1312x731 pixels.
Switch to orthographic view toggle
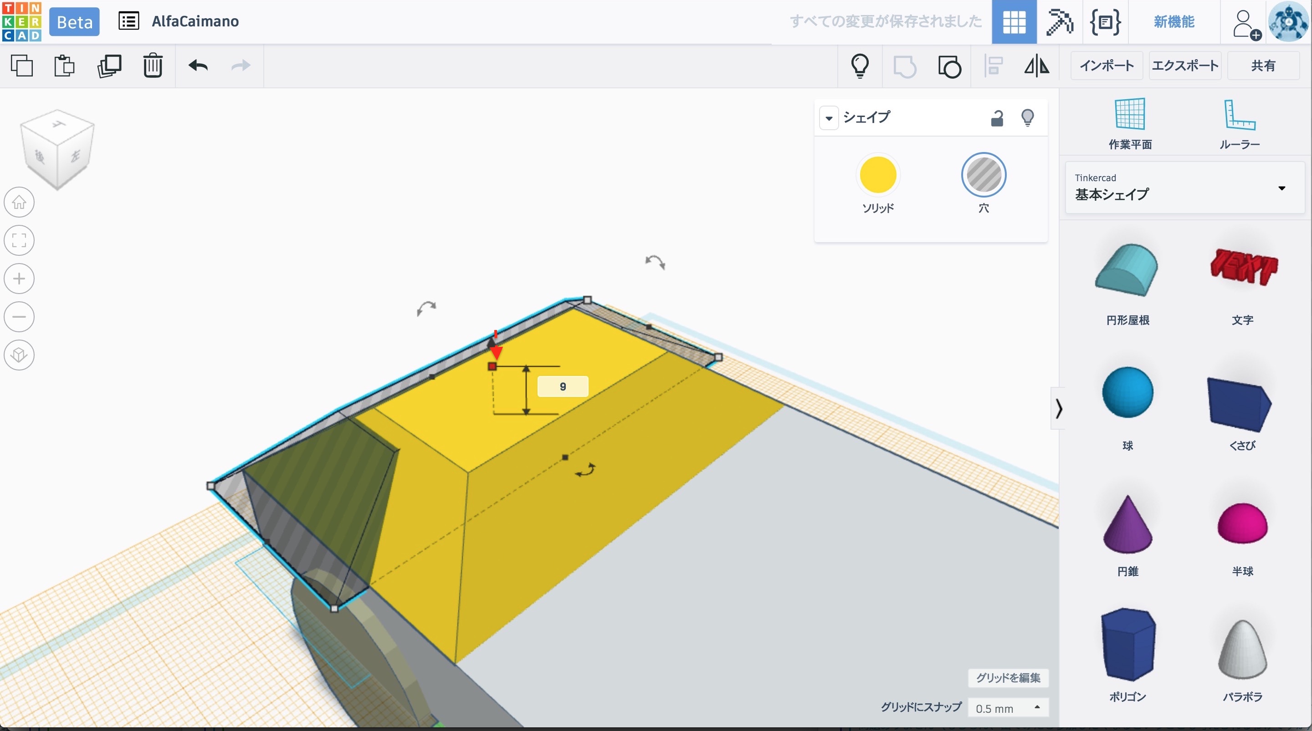coord(19,355)
